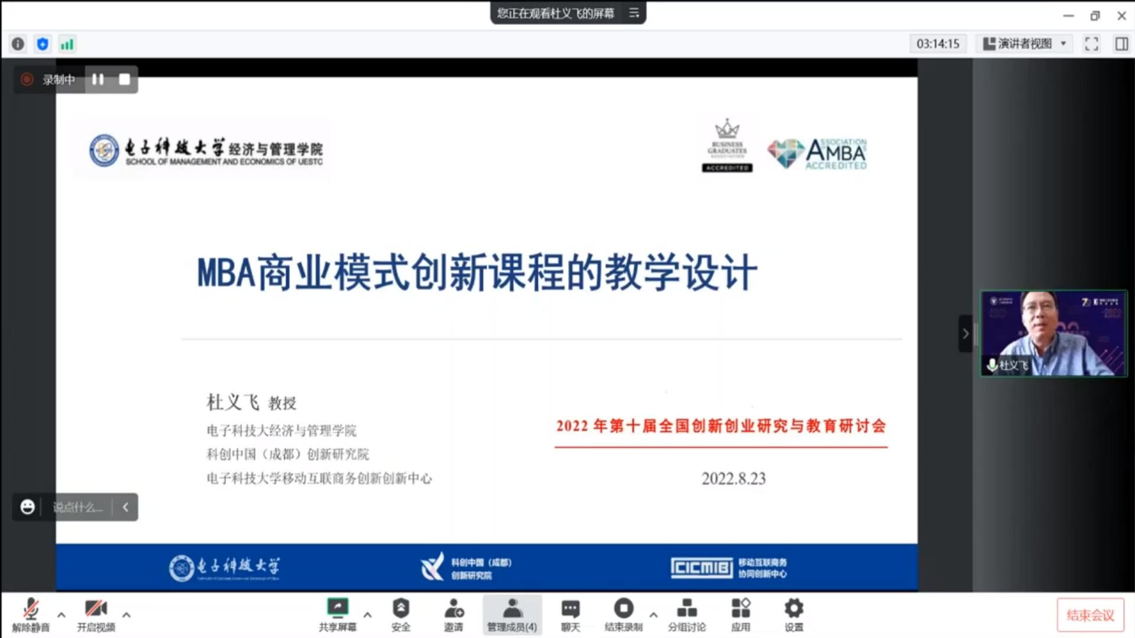Open the Chat (聊天) panel icon
Viewport: 1135px width, 638px height.
[570, 614]
